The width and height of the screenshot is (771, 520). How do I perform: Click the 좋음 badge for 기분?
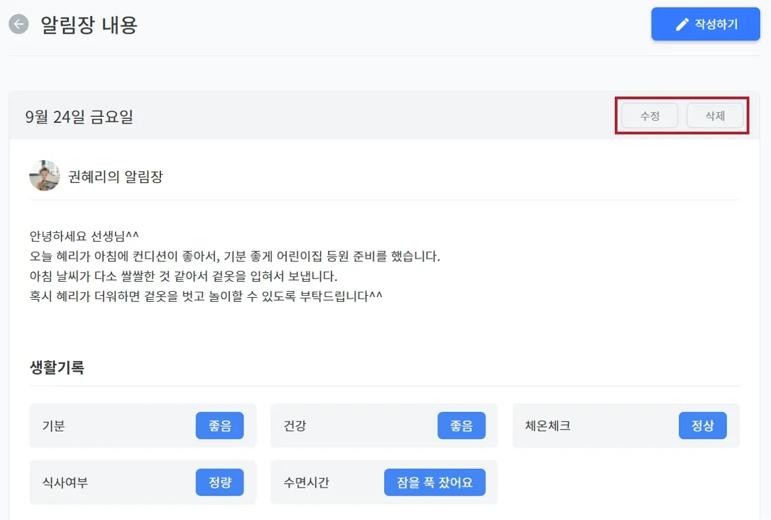220,425
